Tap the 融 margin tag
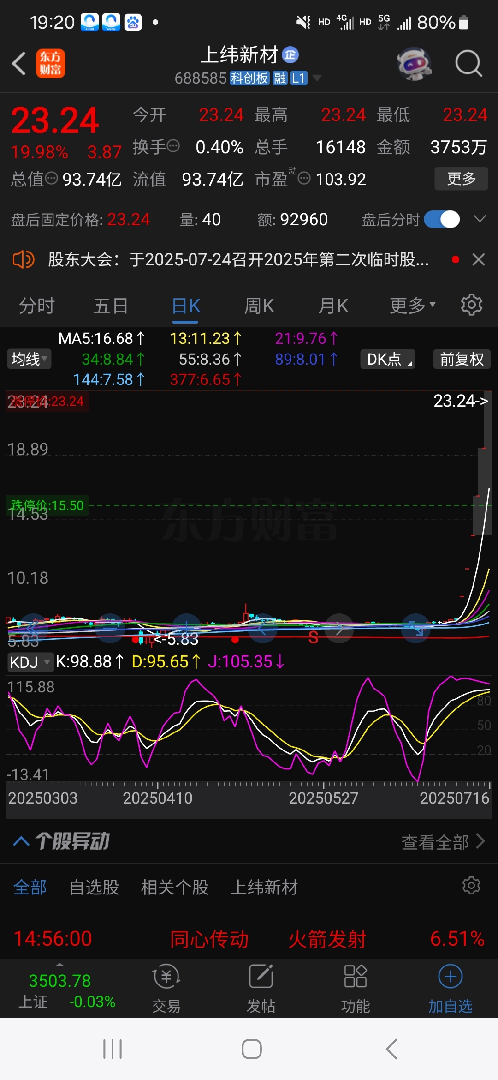Image resolution: width=498 pixels, height=1080 pixels. [x=280, y=78]
